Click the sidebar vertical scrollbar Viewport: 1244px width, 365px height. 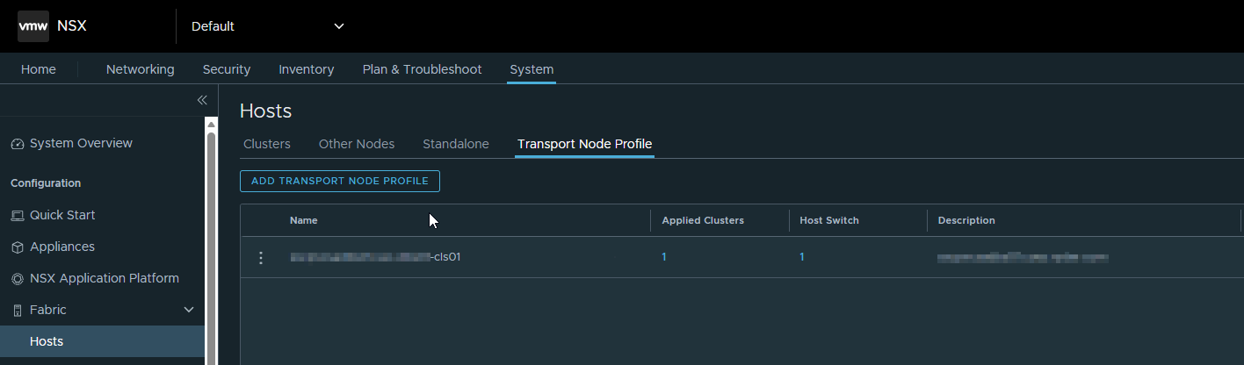coord(211,246)
